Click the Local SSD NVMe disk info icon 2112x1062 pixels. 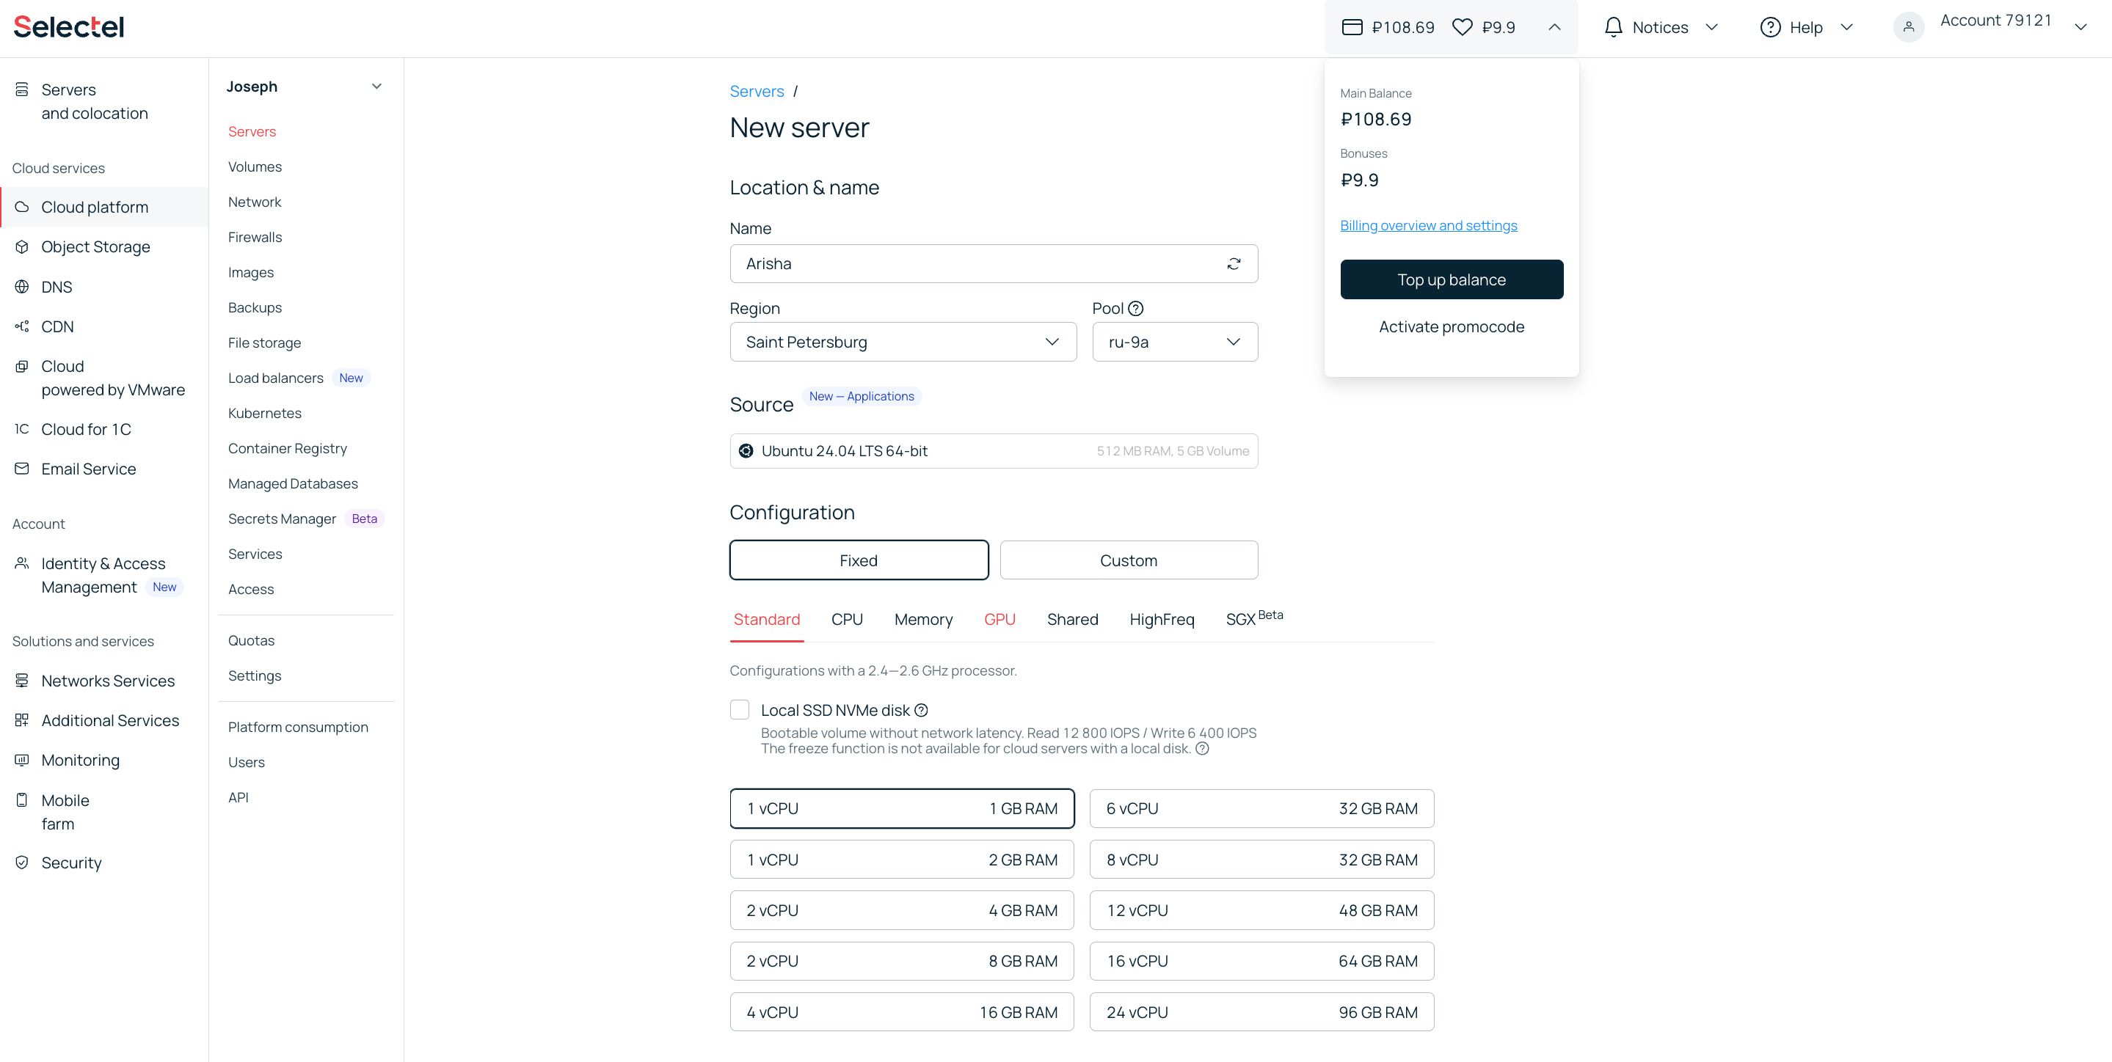(921, 711)
